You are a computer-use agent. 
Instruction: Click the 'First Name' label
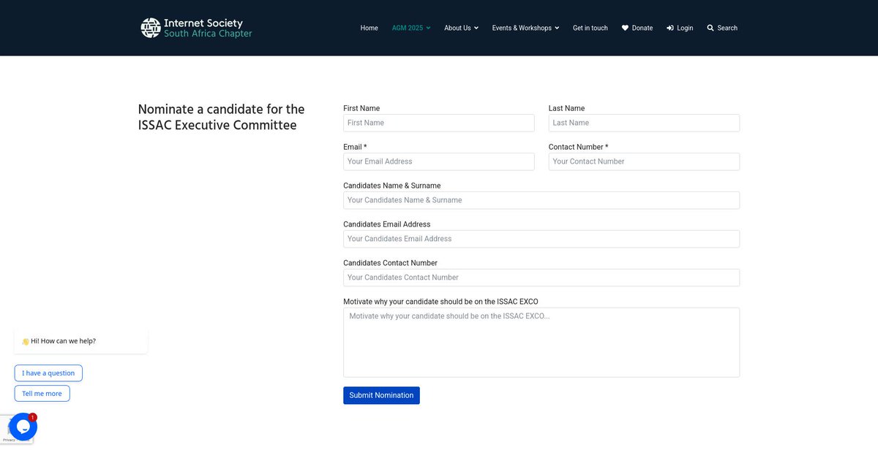tap(361, 108)
